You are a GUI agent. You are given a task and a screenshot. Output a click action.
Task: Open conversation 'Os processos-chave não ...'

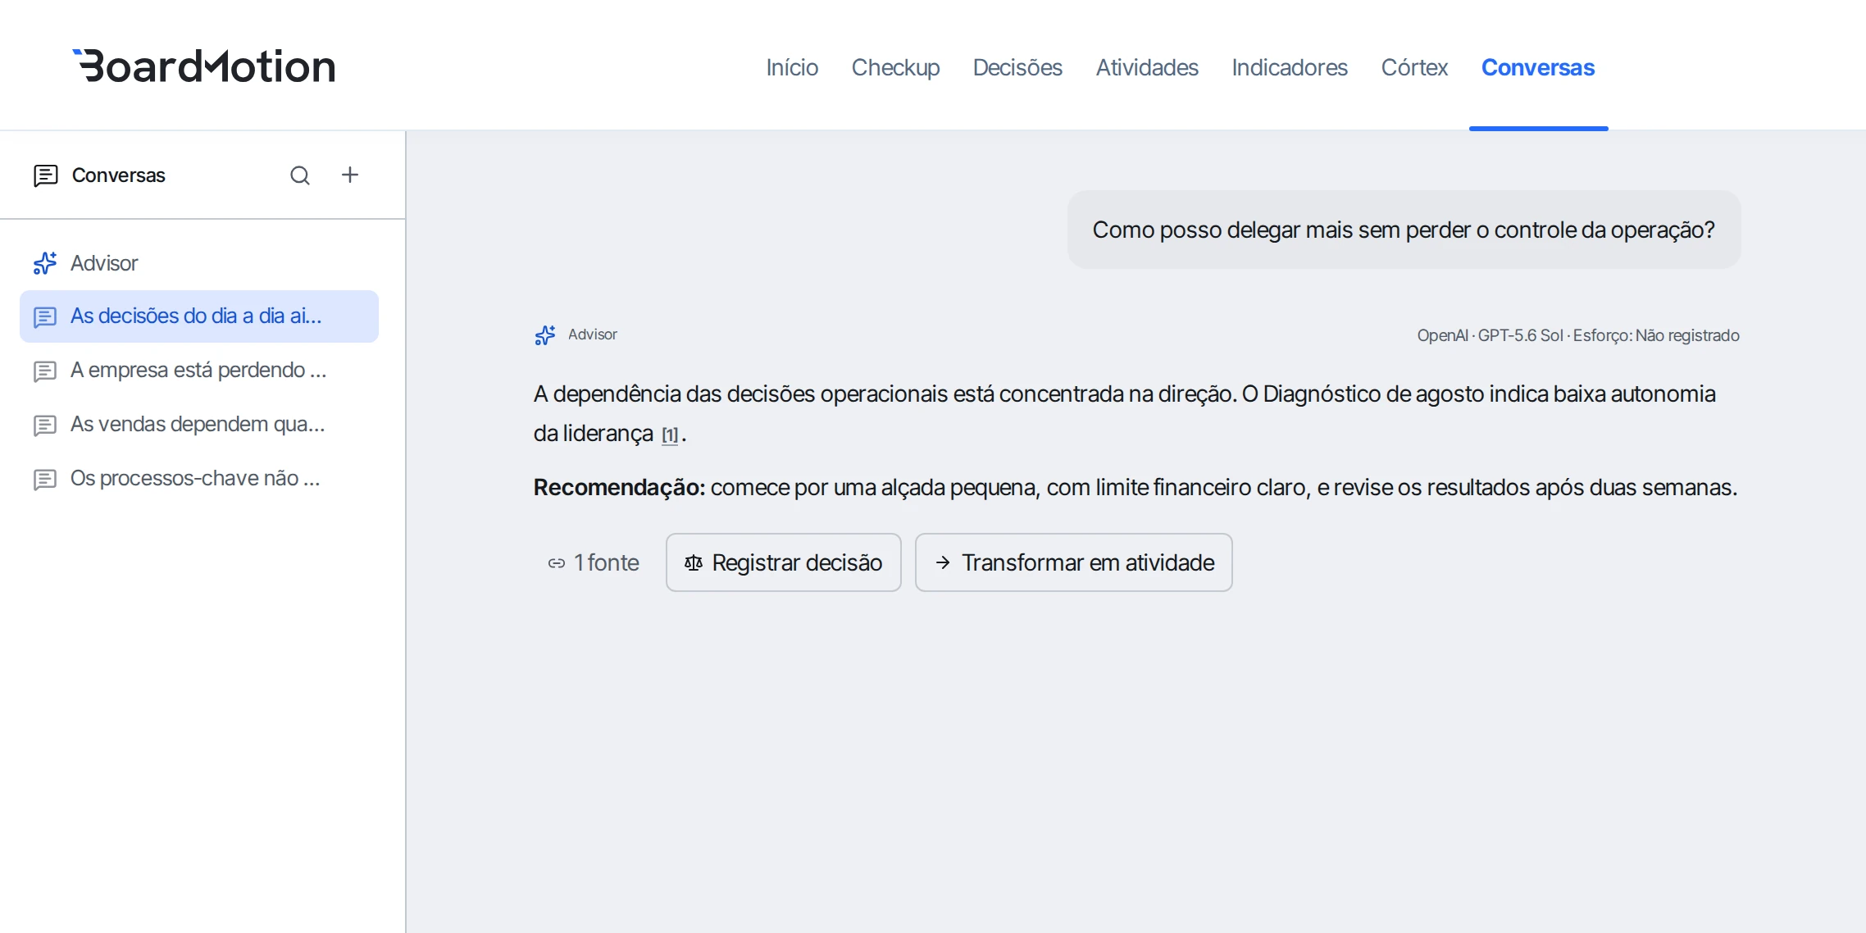[x=199, y=479]
